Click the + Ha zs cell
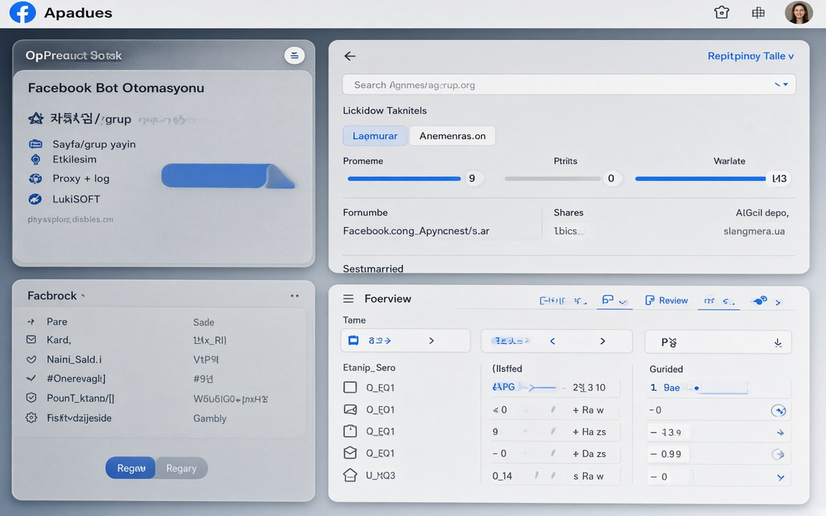The width and height of the screenshot is (826, 516). (589, 432)
